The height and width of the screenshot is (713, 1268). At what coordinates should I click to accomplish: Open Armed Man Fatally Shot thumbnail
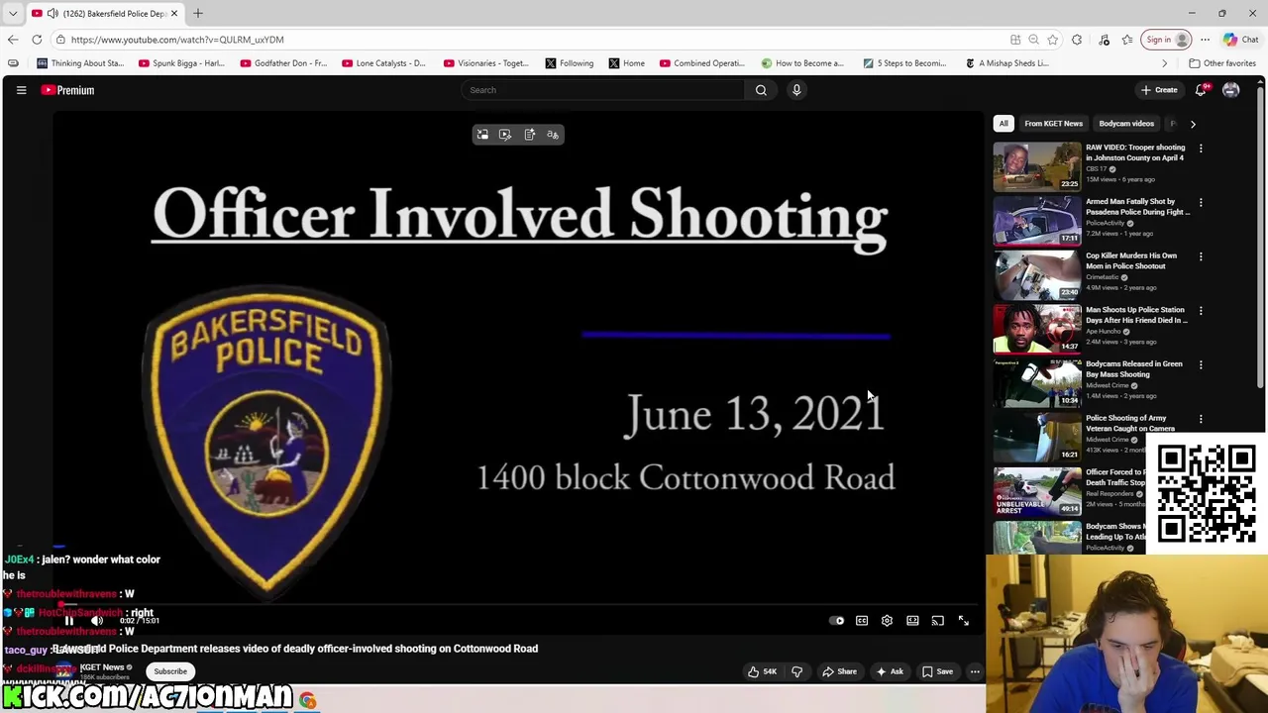[1037, 220]
